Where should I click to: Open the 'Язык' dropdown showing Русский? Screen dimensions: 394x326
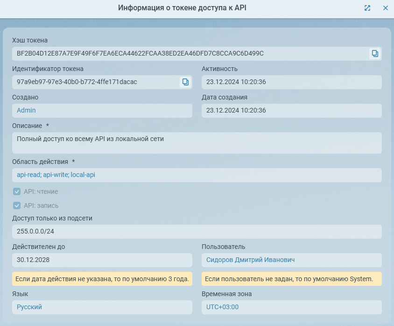pos(102,307)
